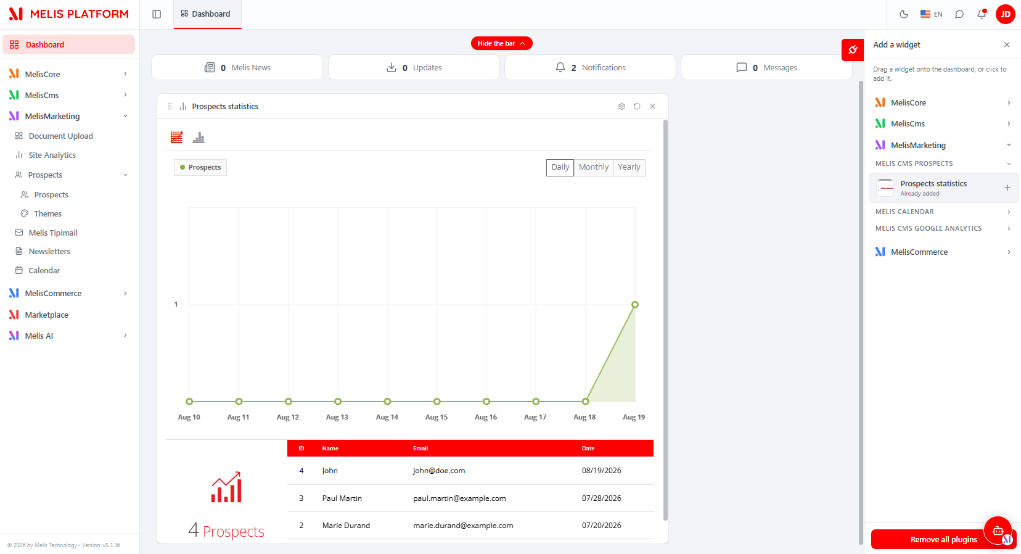
Task: Open the Prospects statistics widget settings gear
Action: tap(621, 106)
